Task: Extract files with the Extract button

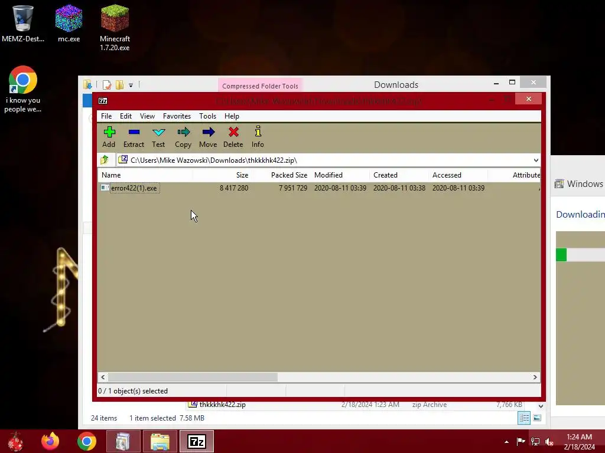Action: click(x=134, y=137)
